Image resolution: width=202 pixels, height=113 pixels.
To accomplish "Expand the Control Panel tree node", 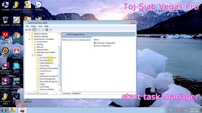I will coord(32,42).
